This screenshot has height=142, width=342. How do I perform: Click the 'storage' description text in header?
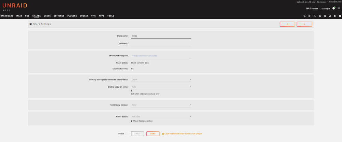(326, 9)
